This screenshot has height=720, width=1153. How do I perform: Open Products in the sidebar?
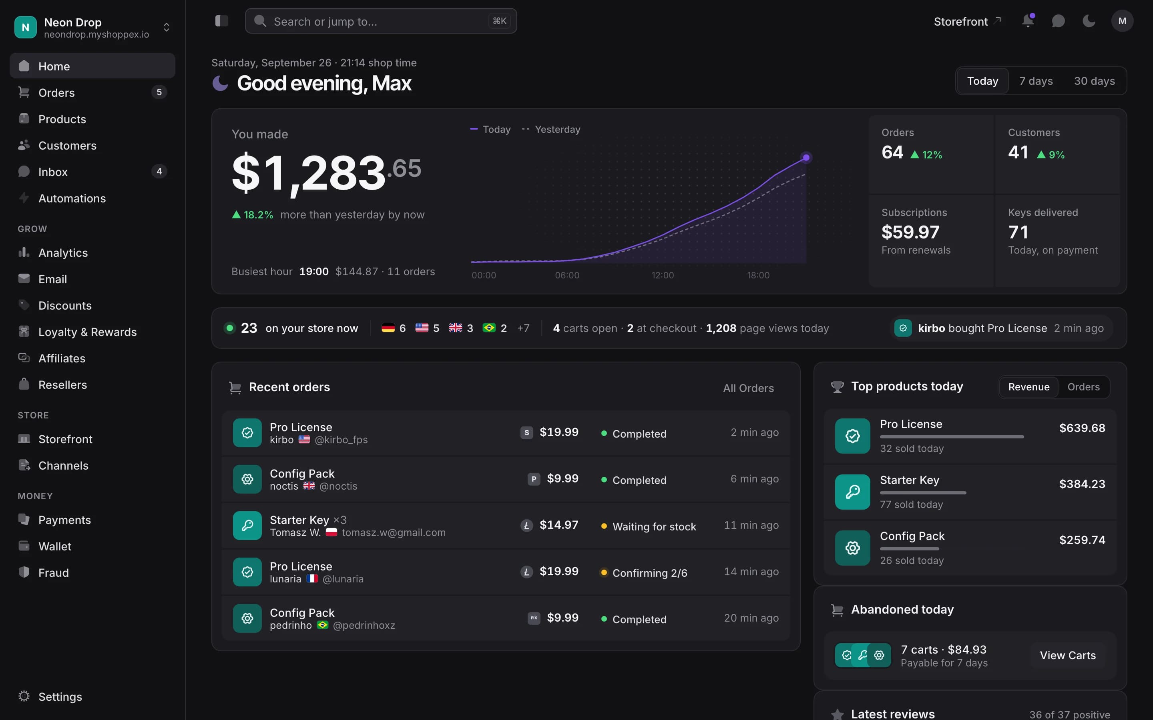point(92,119)
